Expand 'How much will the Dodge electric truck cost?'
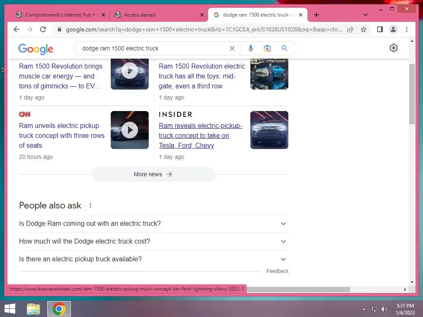Image resolution: width=423 pixels, height=317 pixels. point(154,241)
